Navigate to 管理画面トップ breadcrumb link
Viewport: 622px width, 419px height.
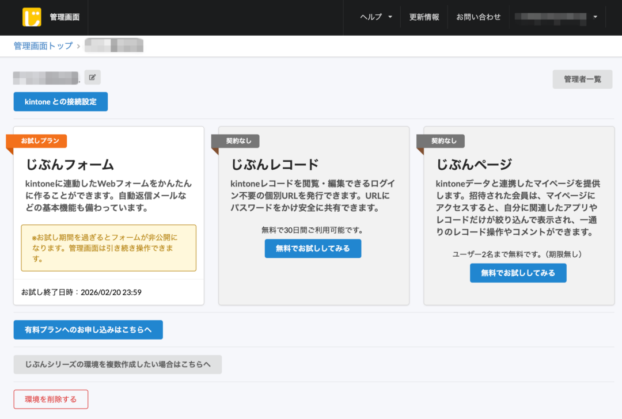[x=43, y=45]
